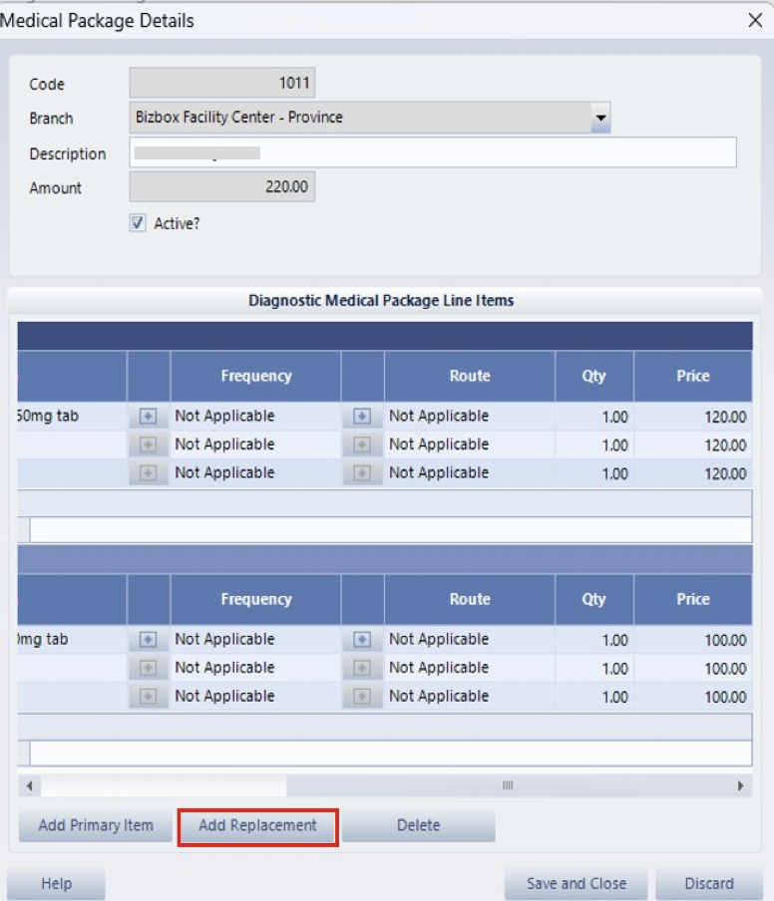Click Route plus icon in third 120.00 row
Viewport: 774px width, 901px height.
(x=362, y=473)
